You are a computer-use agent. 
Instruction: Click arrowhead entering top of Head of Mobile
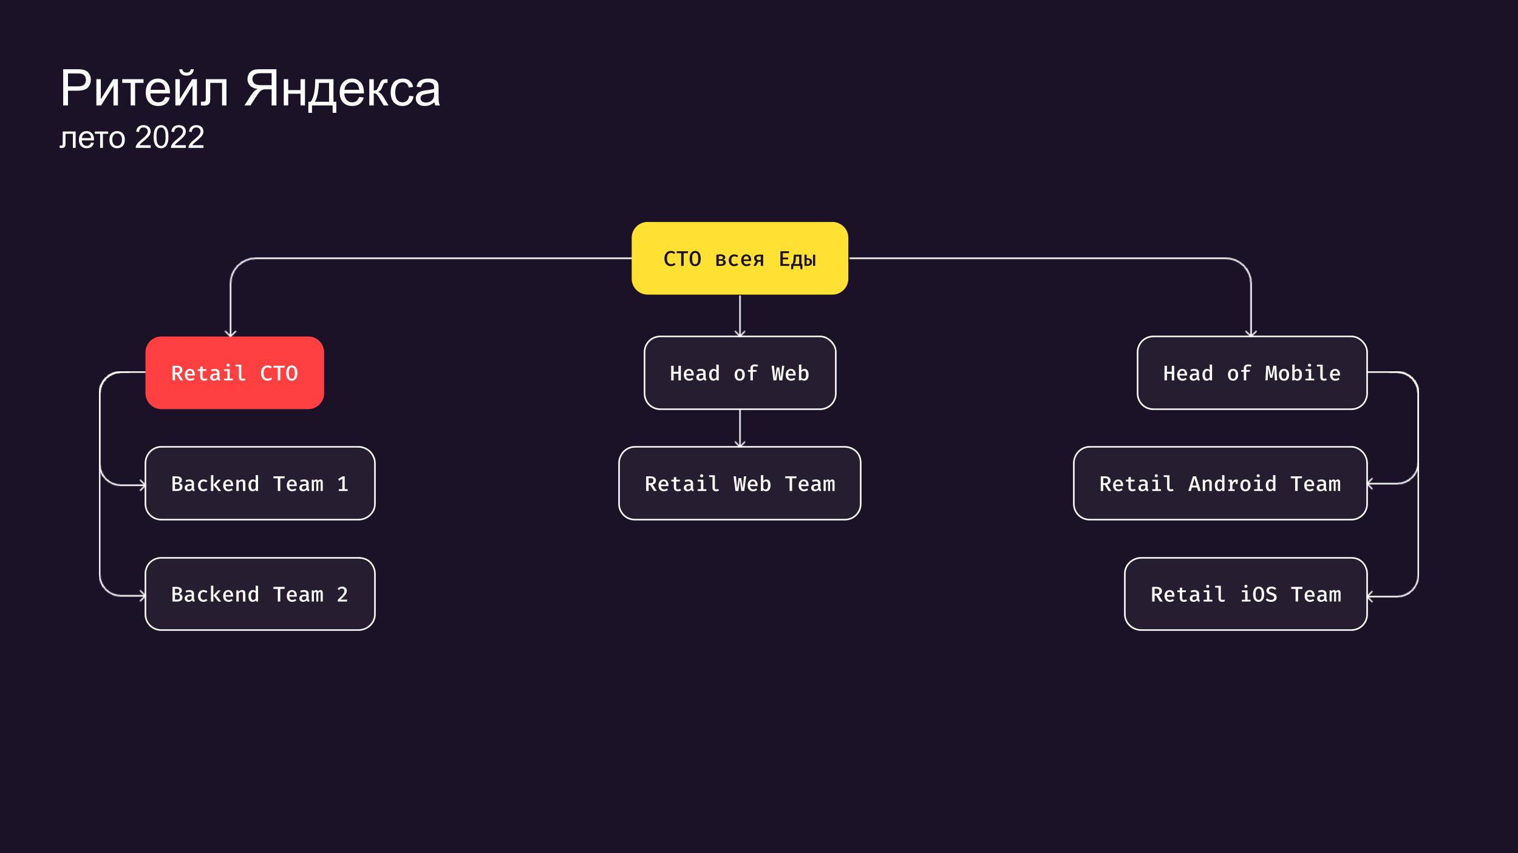tap(1251, 332)
